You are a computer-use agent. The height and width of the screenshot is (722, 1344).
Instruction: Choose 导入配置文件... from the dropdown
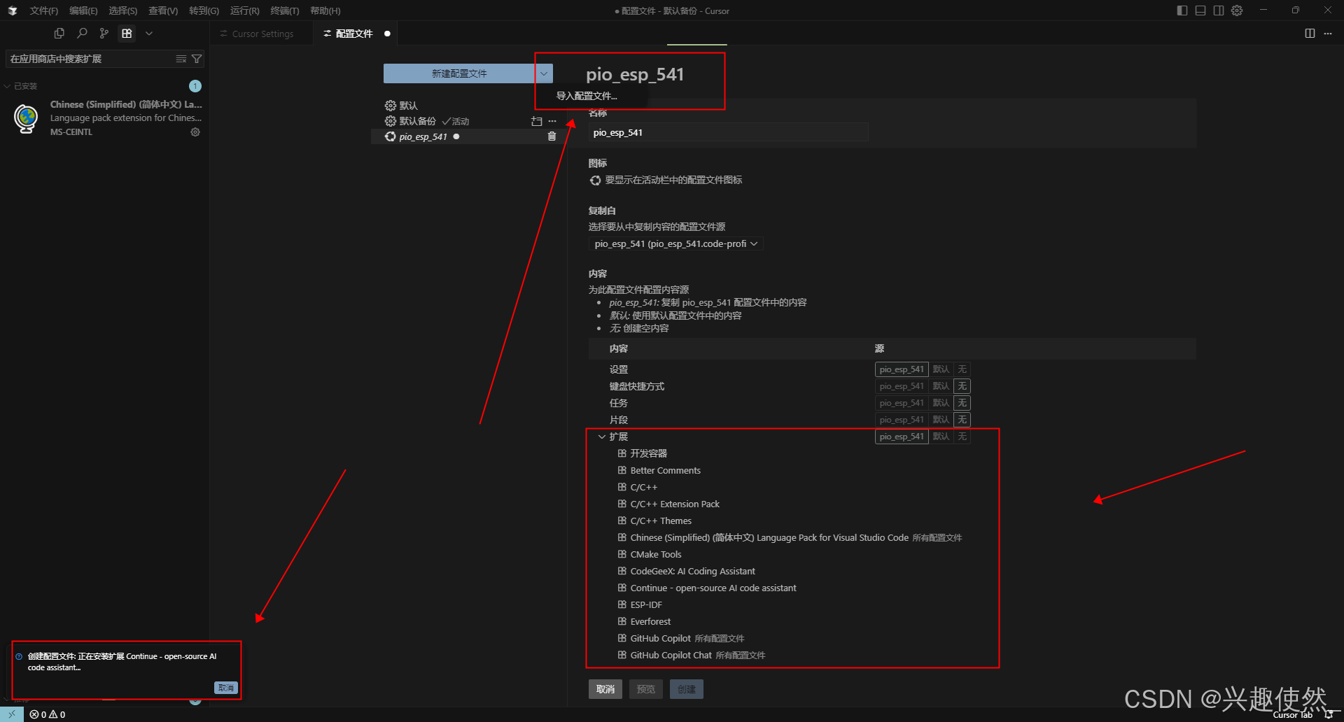[x=587, y=96]
